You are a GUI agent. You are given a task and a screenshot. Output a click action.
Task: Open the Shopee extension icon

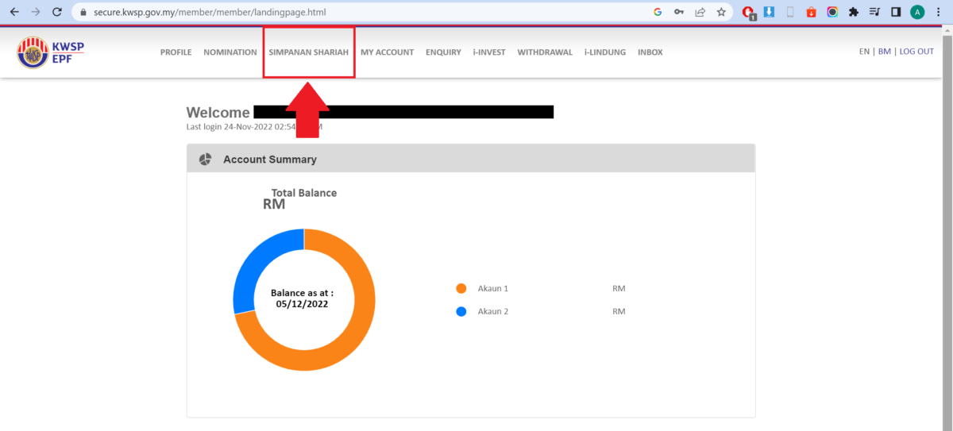[x=811, y=12]
